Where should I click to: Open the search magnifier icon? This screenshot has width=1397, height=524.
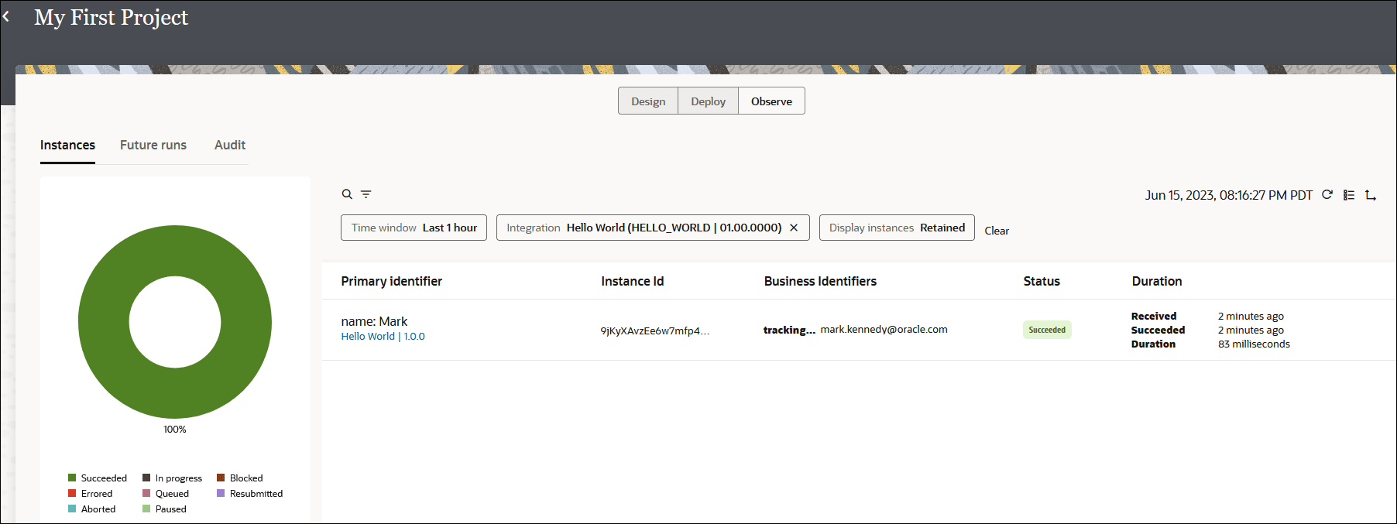347,194
